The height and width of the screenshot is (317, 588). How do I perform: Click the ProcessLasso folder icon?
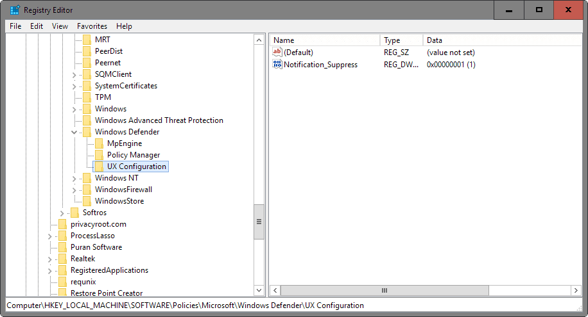(63, 236)
